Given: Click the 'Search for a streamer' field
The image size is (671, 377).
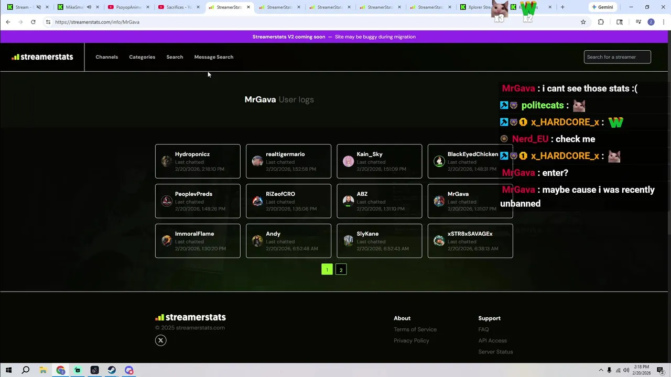Looking at the screenshot, I should click(617, 57).
